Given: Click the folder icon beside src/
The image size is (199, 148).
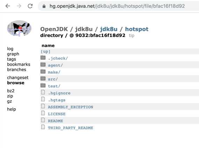Looking at the screenshot, I should pos(43,78).
